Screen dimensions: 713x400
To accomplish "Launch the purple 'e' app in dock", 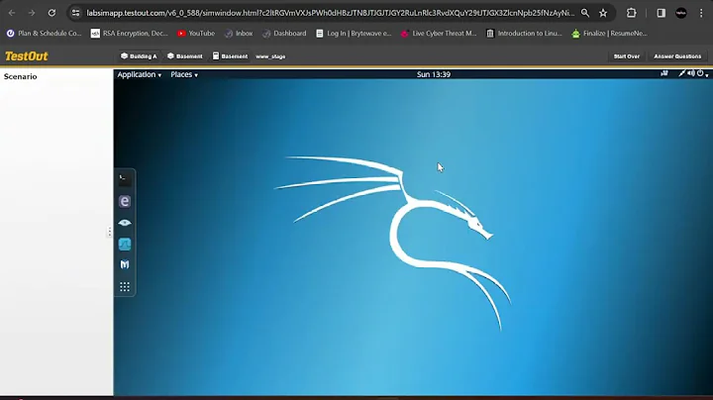I will point(125,201).
